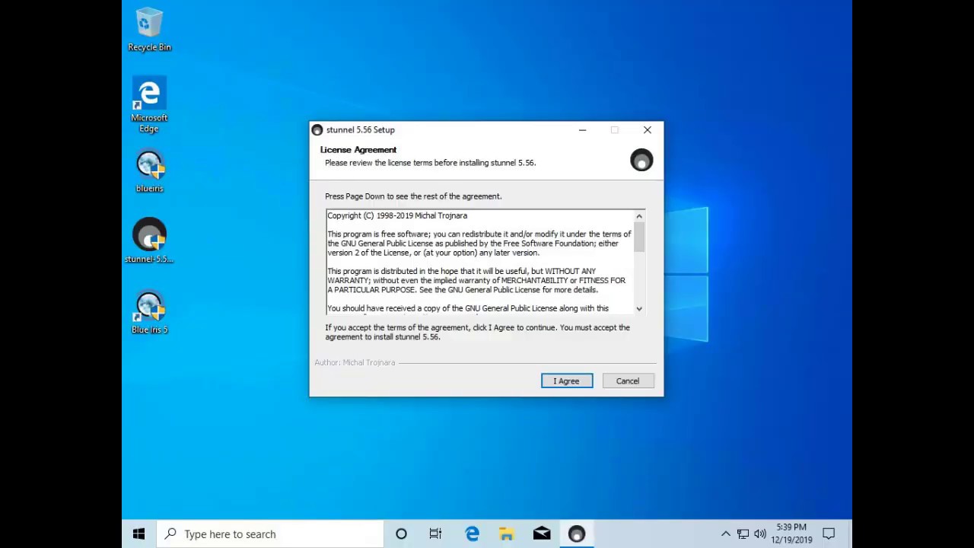The width and height of the screenshot is (974, 548).
Task: Click the 'Author: Michal Trojnara' label
Action: [x=355, y=363]
